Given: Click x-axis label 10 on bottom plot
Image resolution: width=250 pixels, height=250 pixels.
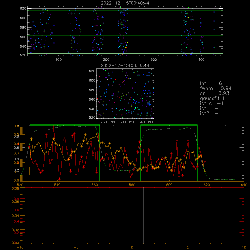Looking at the screenshot, I should (x=244, y=247).
